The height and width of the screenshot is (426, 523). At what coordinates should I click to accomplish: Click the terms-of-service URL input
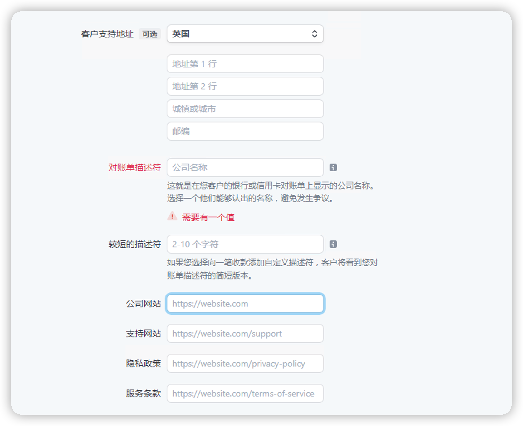(245, 394)
